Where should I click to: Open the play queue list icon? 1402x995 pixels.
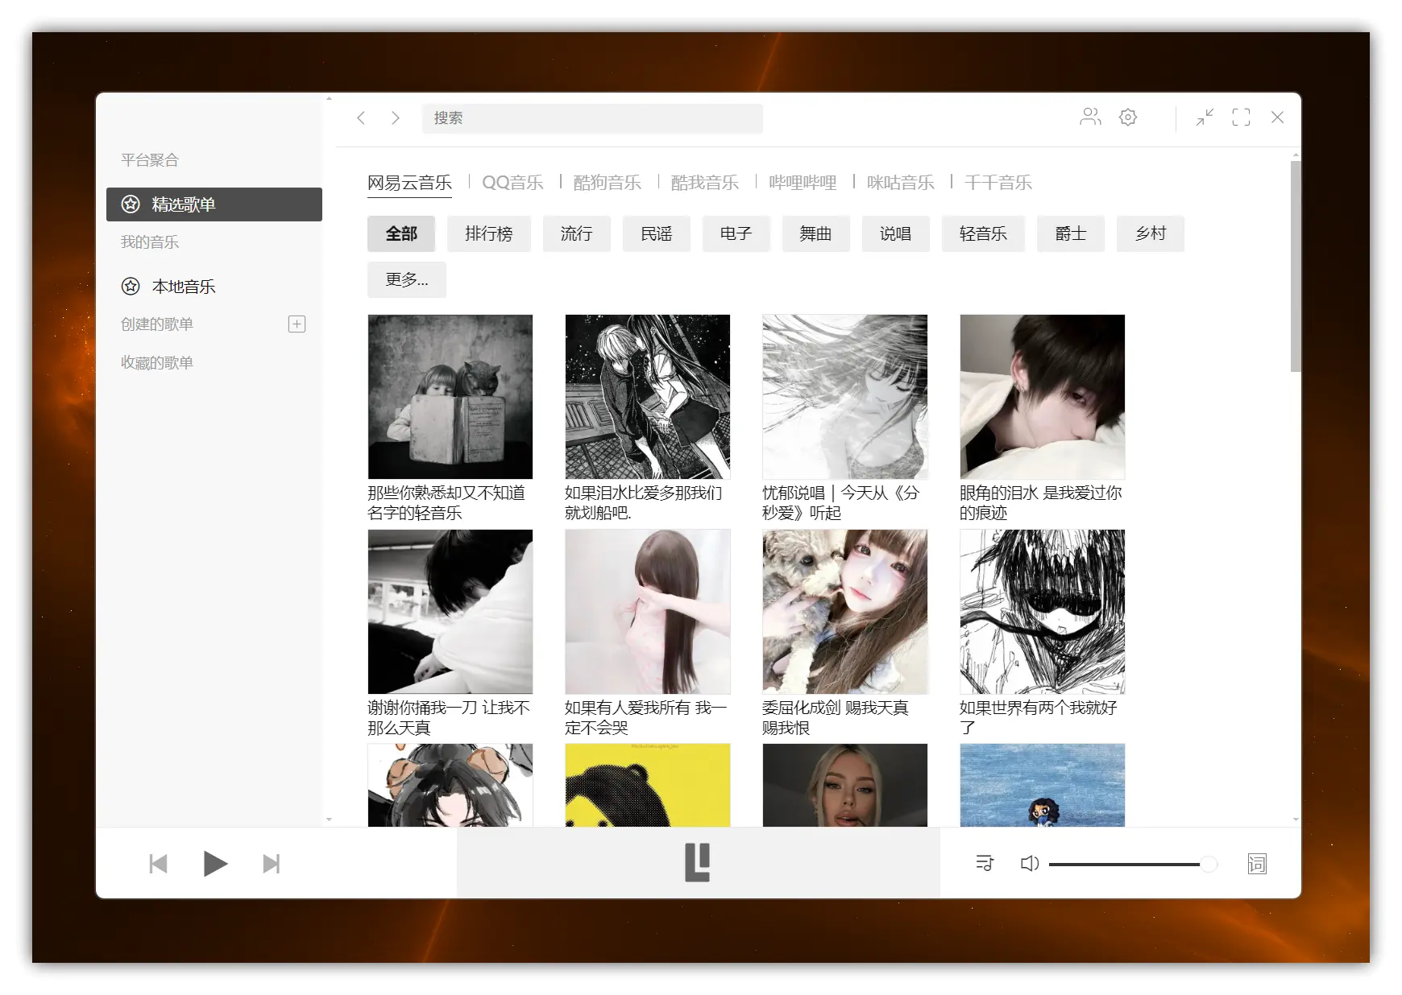click(985, 863)
